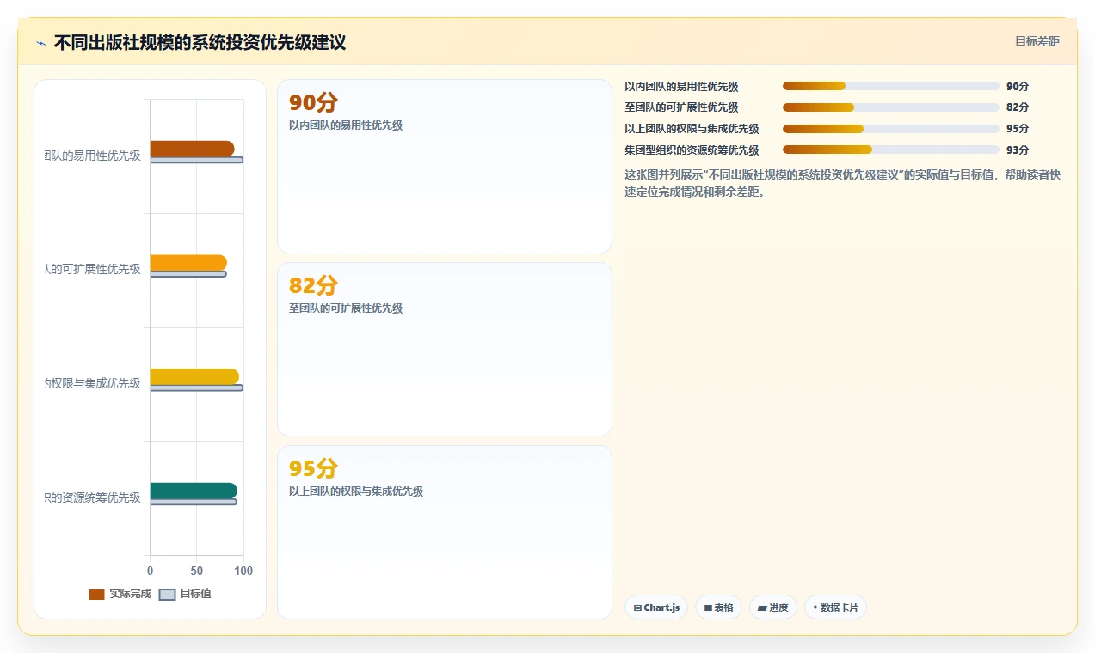
Task: Click the 数据卡片 tag chip
Action: point(835,607)
